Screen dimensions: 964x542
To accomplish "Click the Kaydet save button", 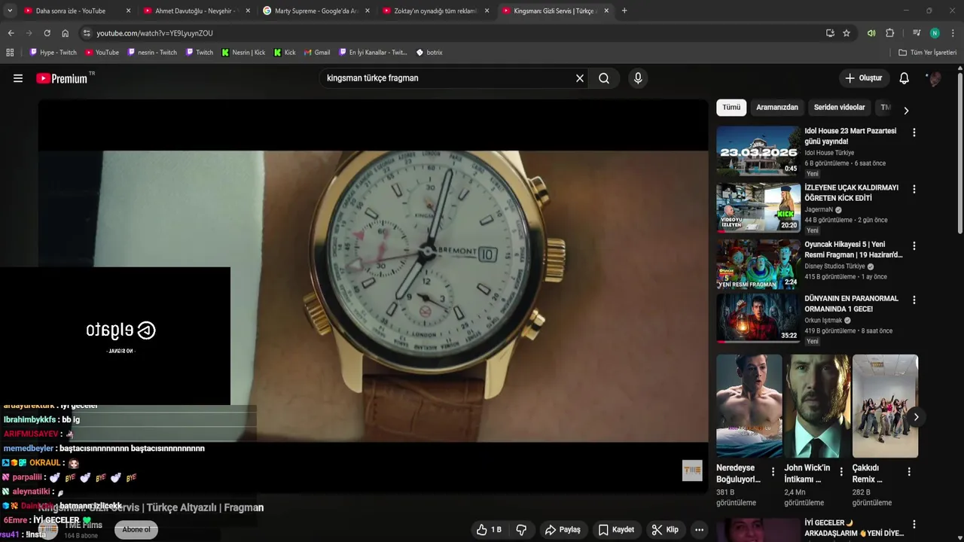I will point(616,530).
